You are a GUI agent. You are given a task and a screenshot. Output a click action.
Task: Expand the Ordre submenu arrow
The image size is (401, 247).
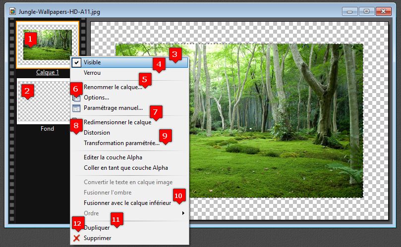point(183,213)
